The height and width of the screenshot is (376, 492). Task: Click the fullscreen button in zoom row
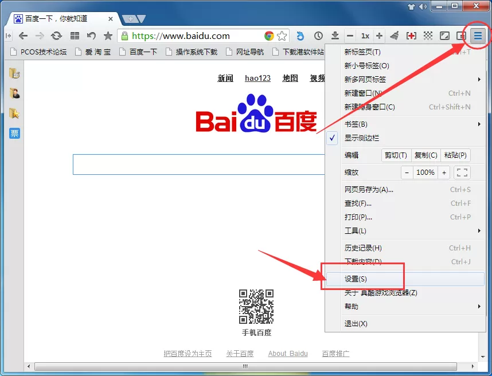pos(462,173)
